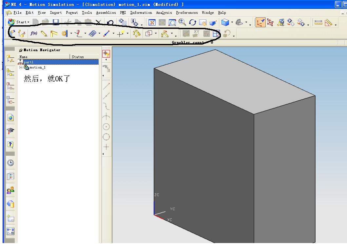The width and height of the screenshot is (347, 244).
Task: Open the Help question mark sidebar tab
Action: coord(10,145)
